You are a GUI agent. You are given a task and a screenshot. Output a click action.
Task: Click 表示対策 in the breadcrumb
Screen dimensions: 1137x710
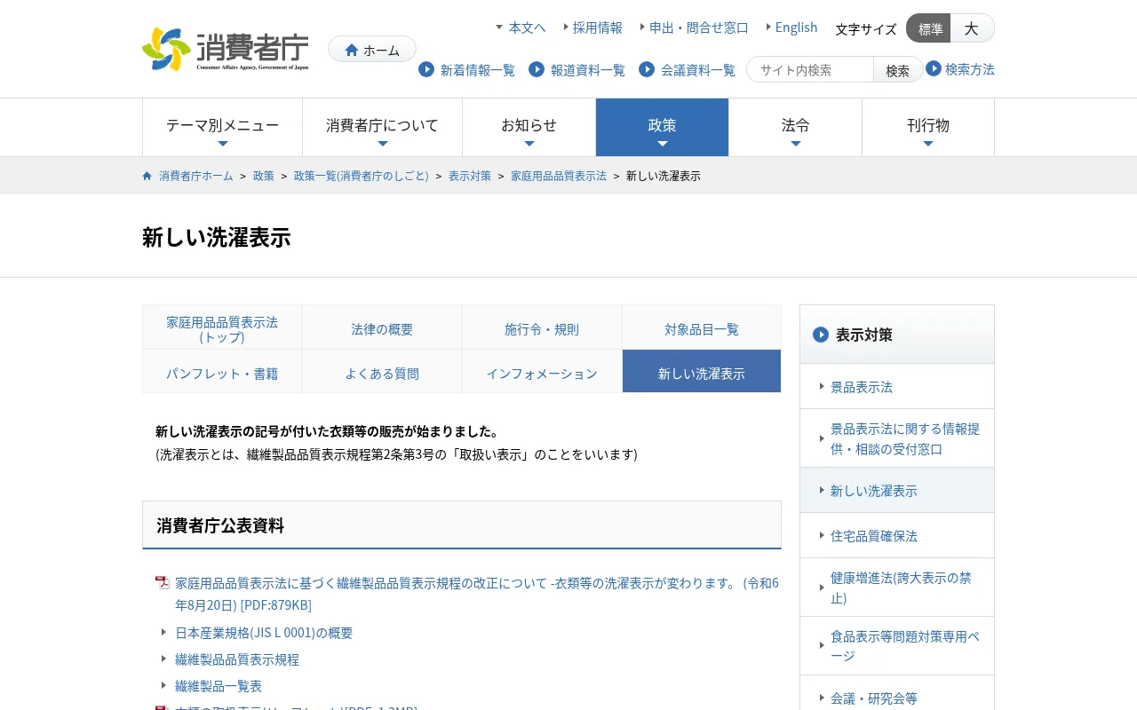click(470, 176)
